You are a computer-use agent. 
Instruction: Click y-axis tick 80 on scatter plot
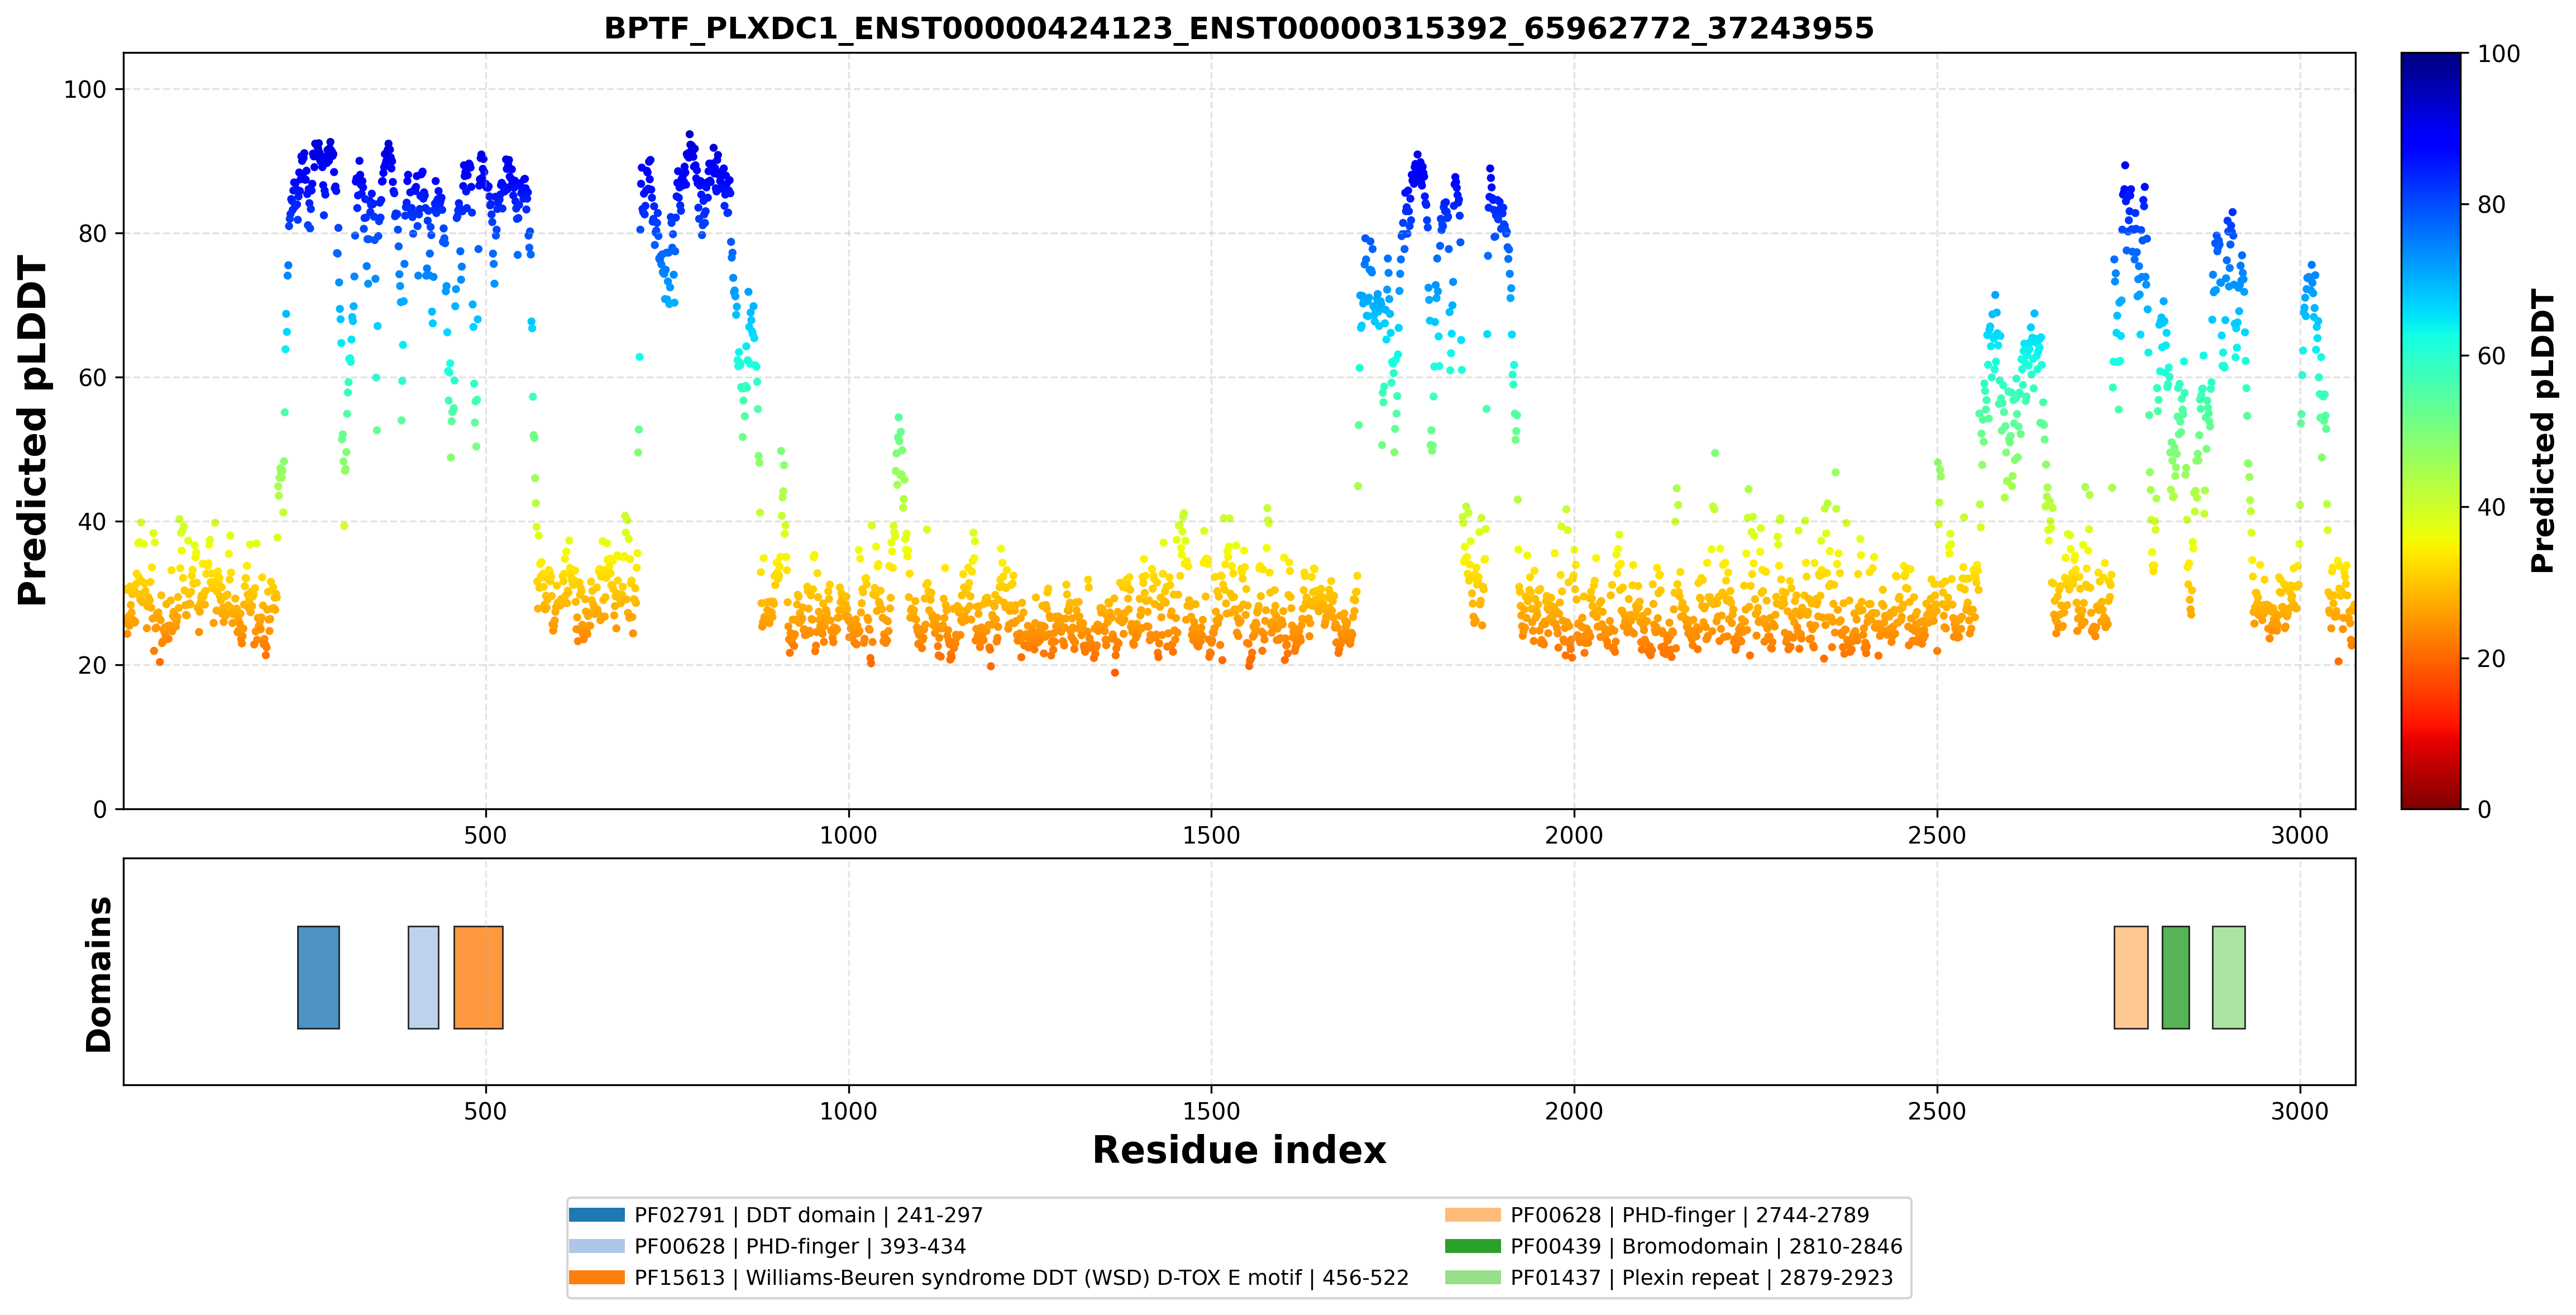(92, 234)
